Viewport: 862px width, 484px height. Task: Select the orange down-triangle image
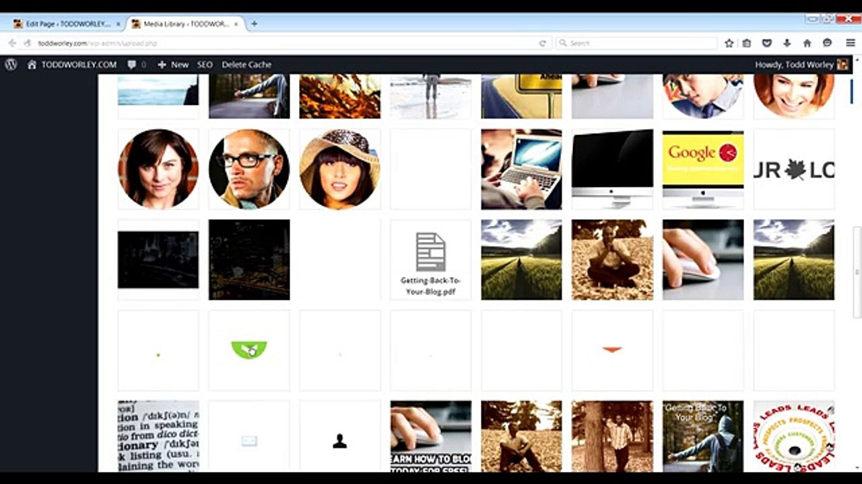tap(612, 350)
